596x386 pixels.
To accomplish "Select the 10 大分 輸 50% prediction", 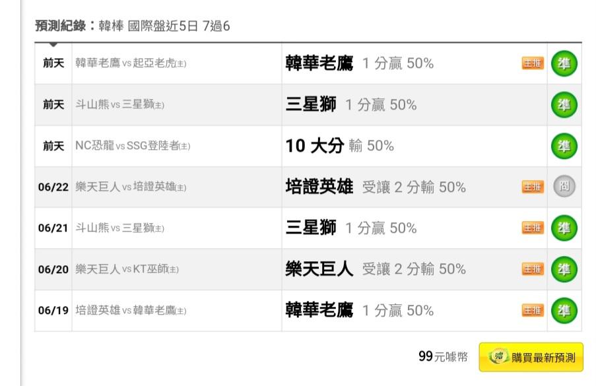I will pos(339,146).
